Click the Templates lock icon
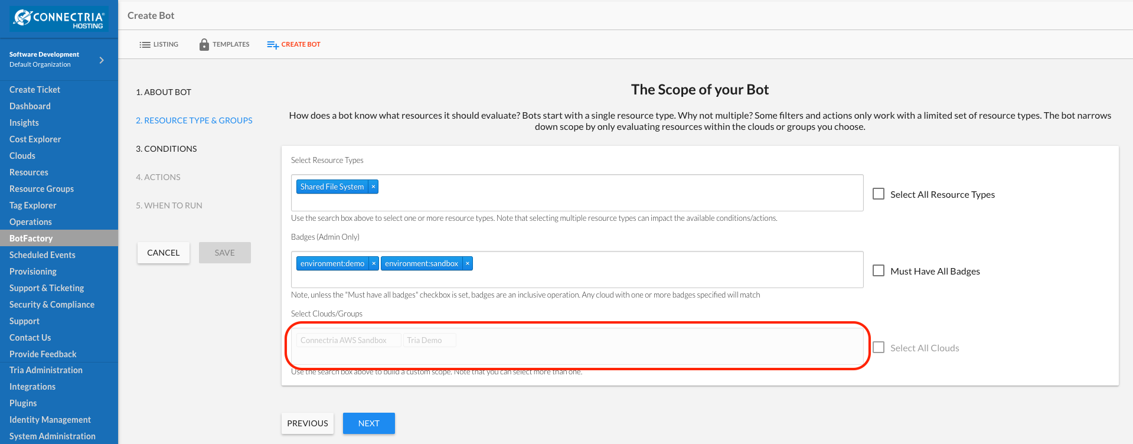This screenshot has width=1133, height=444. tap(204, 44)
